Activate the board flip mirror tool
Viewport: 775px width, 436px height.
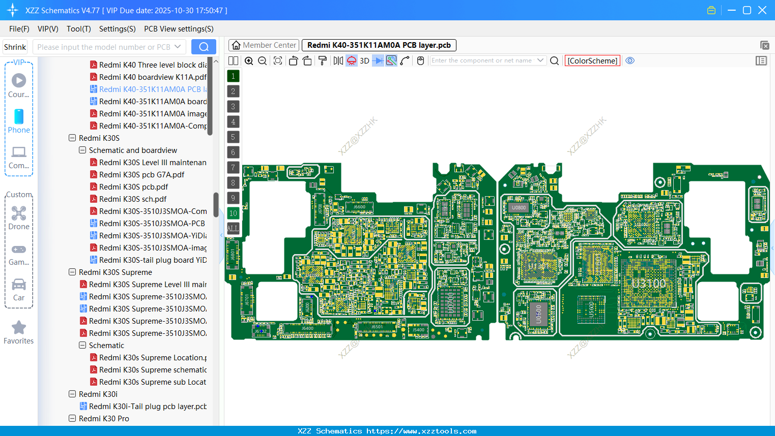339,60
